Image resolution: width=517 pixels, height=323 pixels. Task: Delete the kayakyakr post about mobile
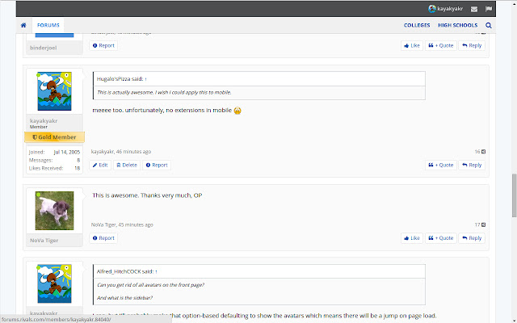click(x=127, y=165)
